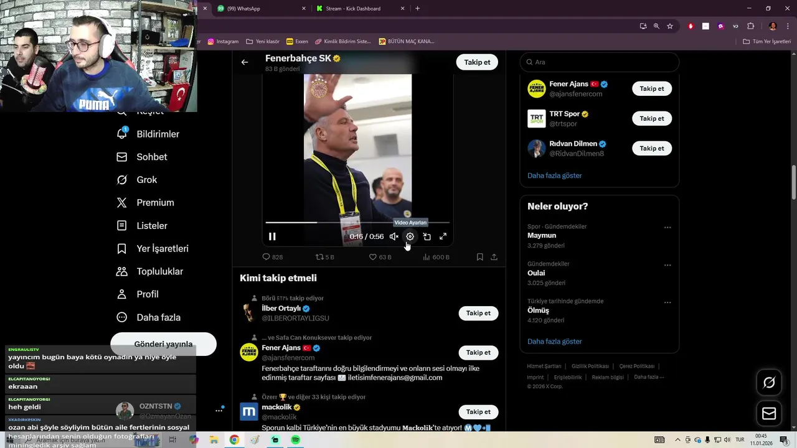Open a new browser tab
This screenshot has height=448, width=797.
pos(417,9)
